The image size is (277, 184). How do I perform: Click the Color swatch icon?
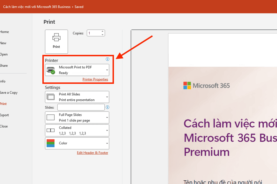[x=51, y=143]
